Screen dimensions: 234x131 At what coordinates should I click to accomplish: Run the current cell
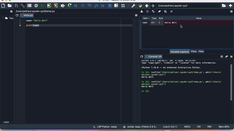[49, 6]
